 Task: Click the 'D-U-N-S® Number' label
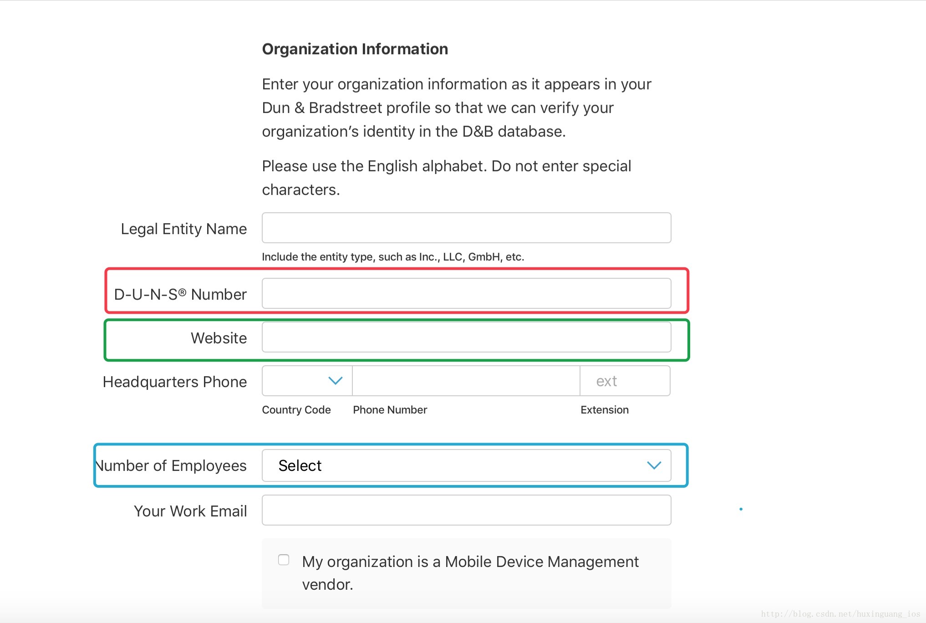click(x=180, y=294)
